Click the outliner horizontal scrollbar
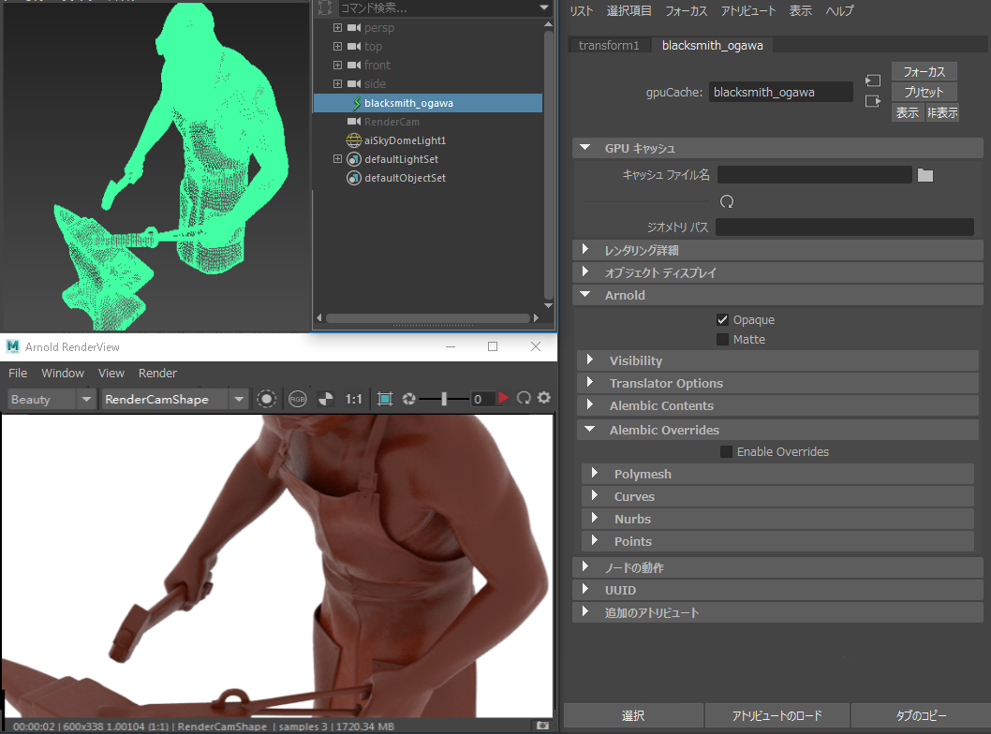991x734 pixels. click(428, 317)
